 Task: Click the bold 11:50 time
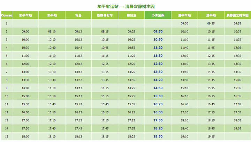point(158,55)
